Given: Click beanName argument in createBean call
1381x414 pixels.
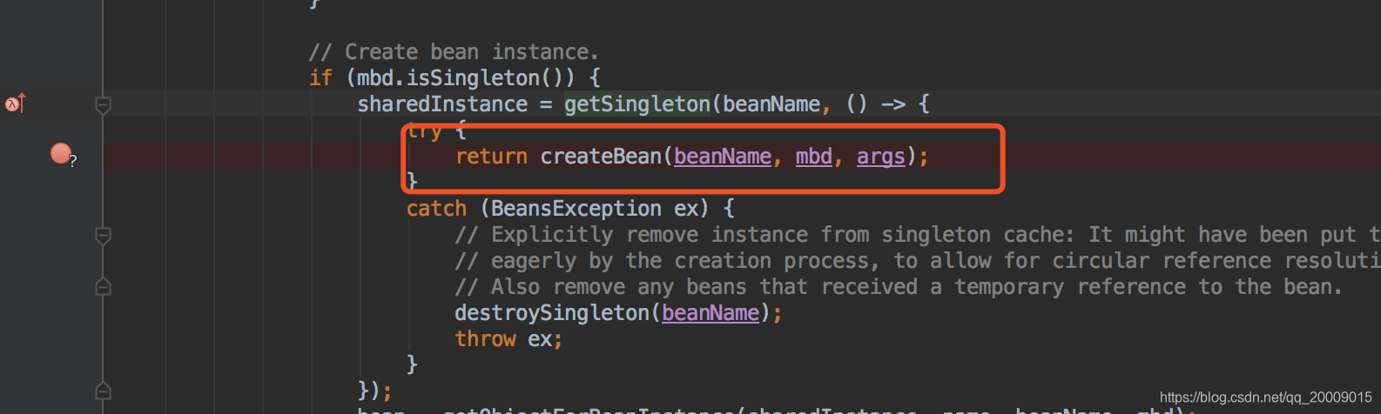Looking at the screenshot, I should 723,157.
